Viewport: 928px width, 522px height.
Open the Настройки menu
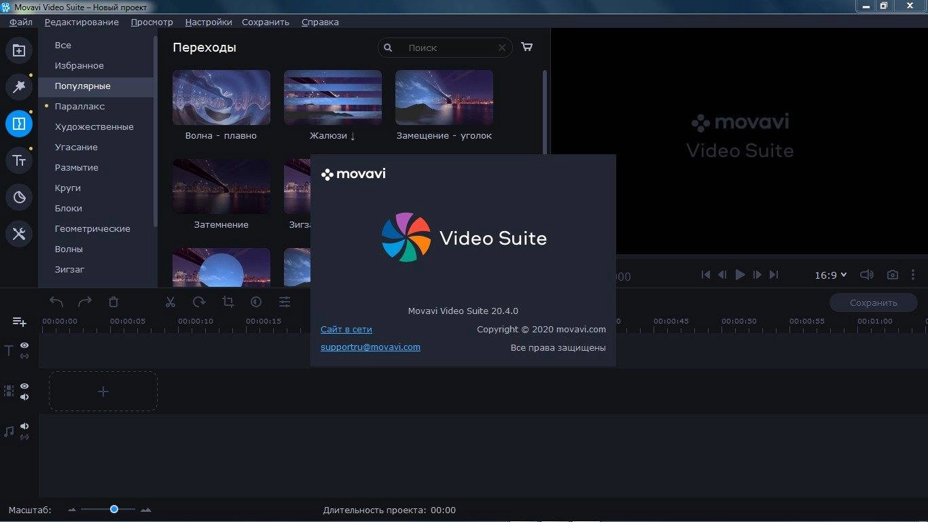pyautogui.click(x=209, y=22)
